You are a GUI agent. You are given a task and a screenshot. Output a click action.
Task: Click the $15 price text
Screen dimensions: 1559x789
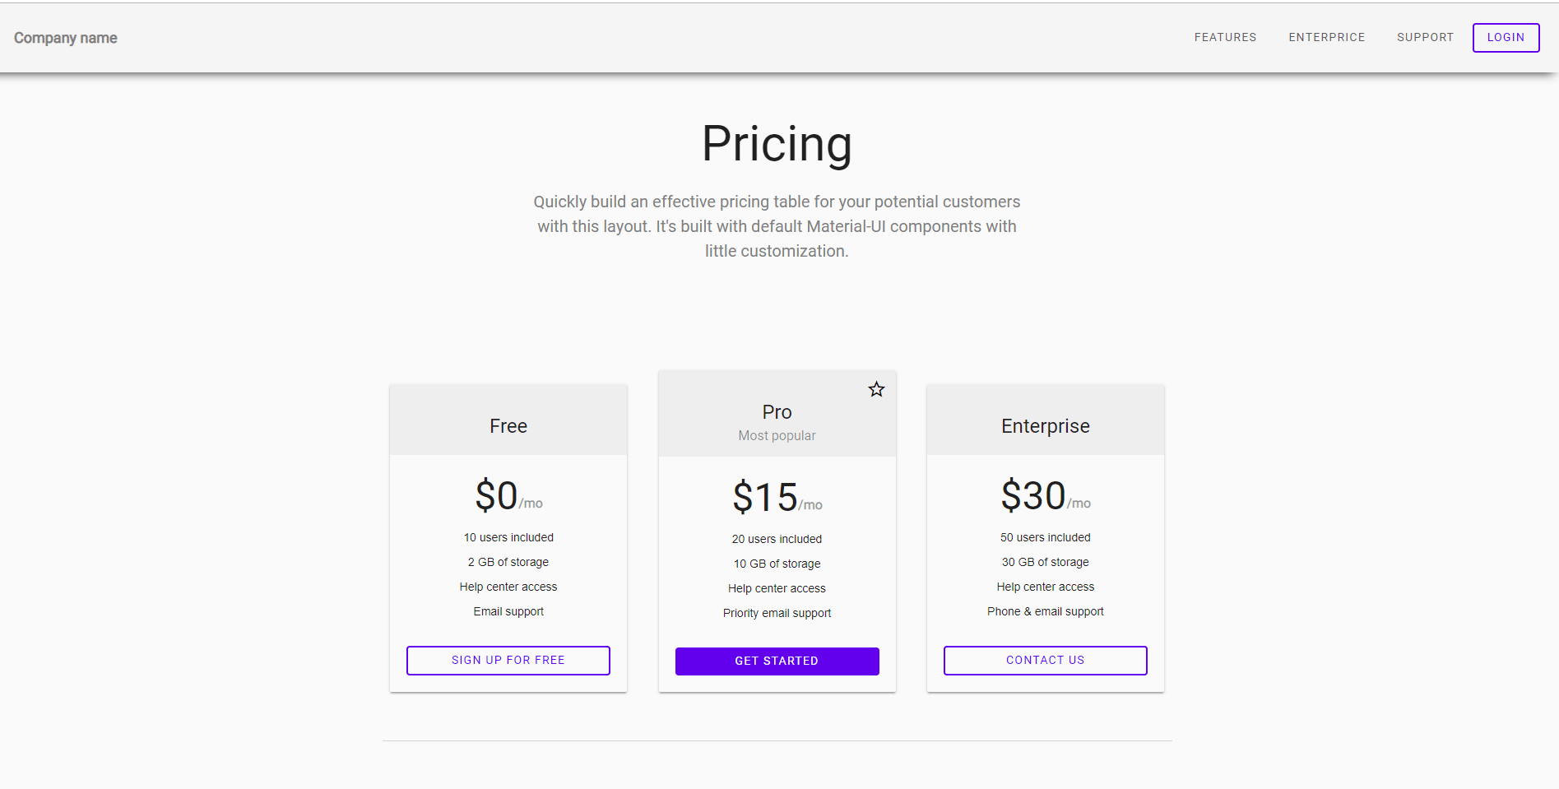[765, 498]
